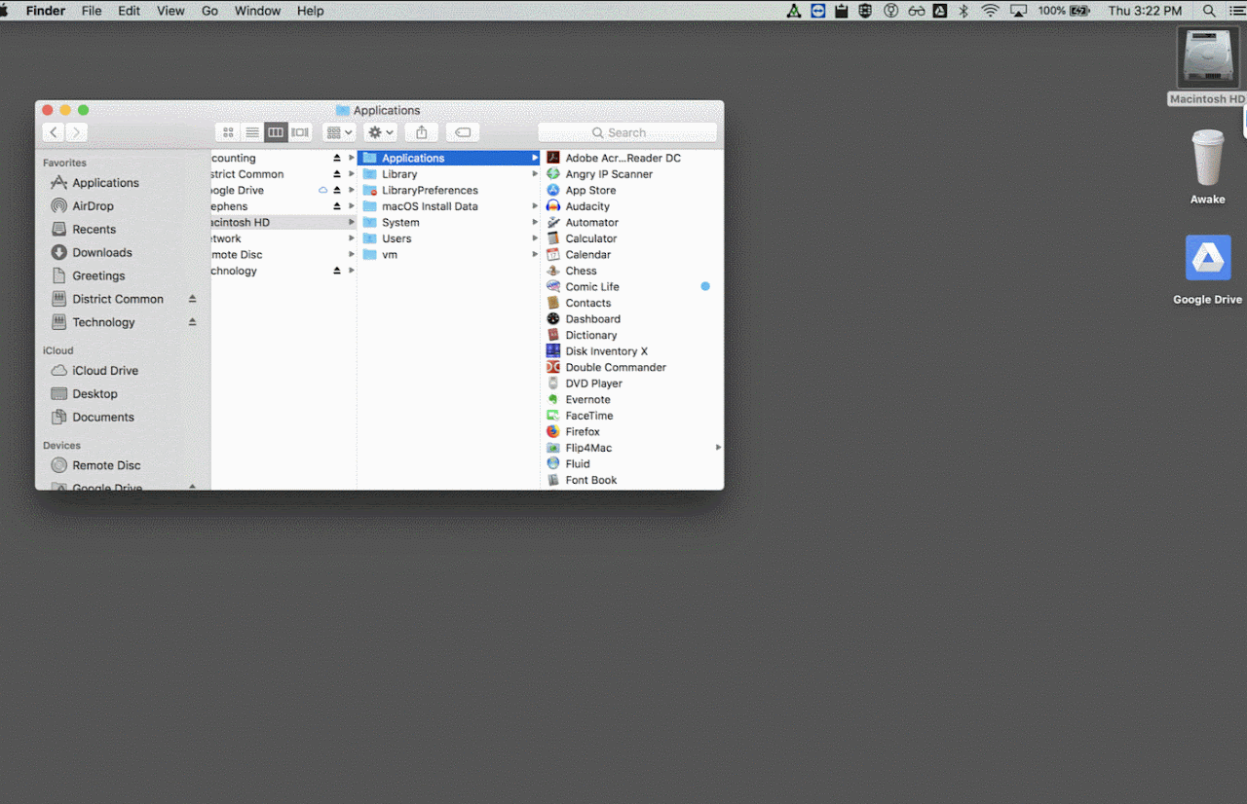Select the Awake icon on the desktop
1247x804 pixels.
tap(1208, 167)
